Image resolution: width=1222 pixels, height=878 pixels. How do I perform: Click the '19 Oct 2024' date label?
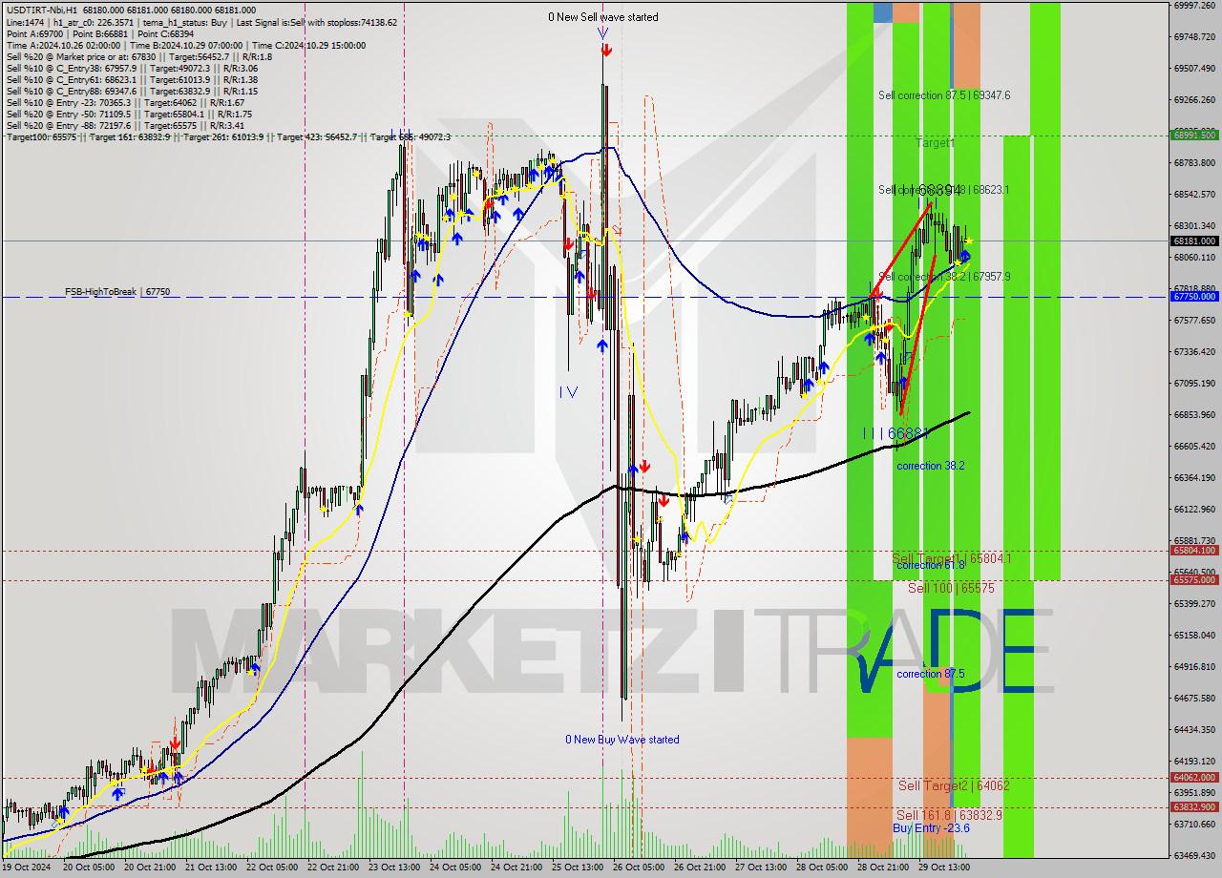point(26,868)
